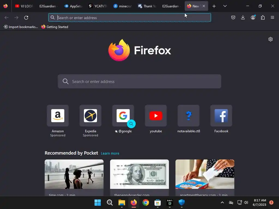
Task: Show hidden system tray icons
Action: (222, 202)
